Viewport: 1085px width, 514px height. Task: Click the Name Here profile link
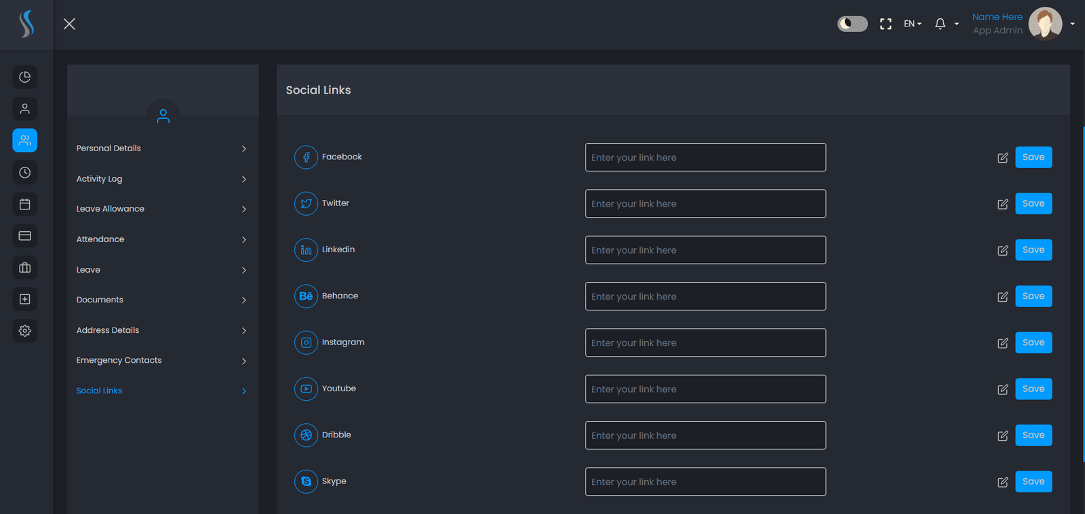click(x=997, y=17)
